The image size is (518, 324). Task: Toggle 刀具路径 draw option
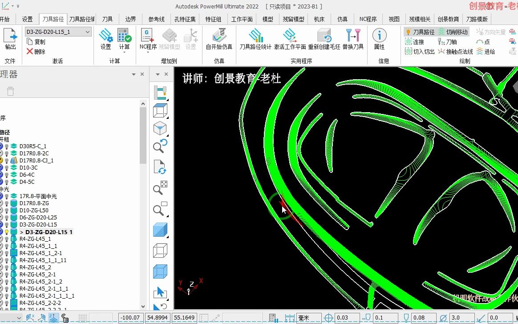(420, 32)
